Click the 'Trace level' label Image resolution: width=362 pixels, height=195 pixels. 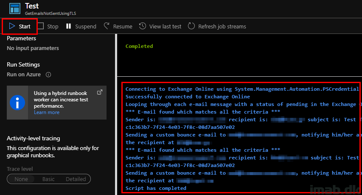click(20, 169)
